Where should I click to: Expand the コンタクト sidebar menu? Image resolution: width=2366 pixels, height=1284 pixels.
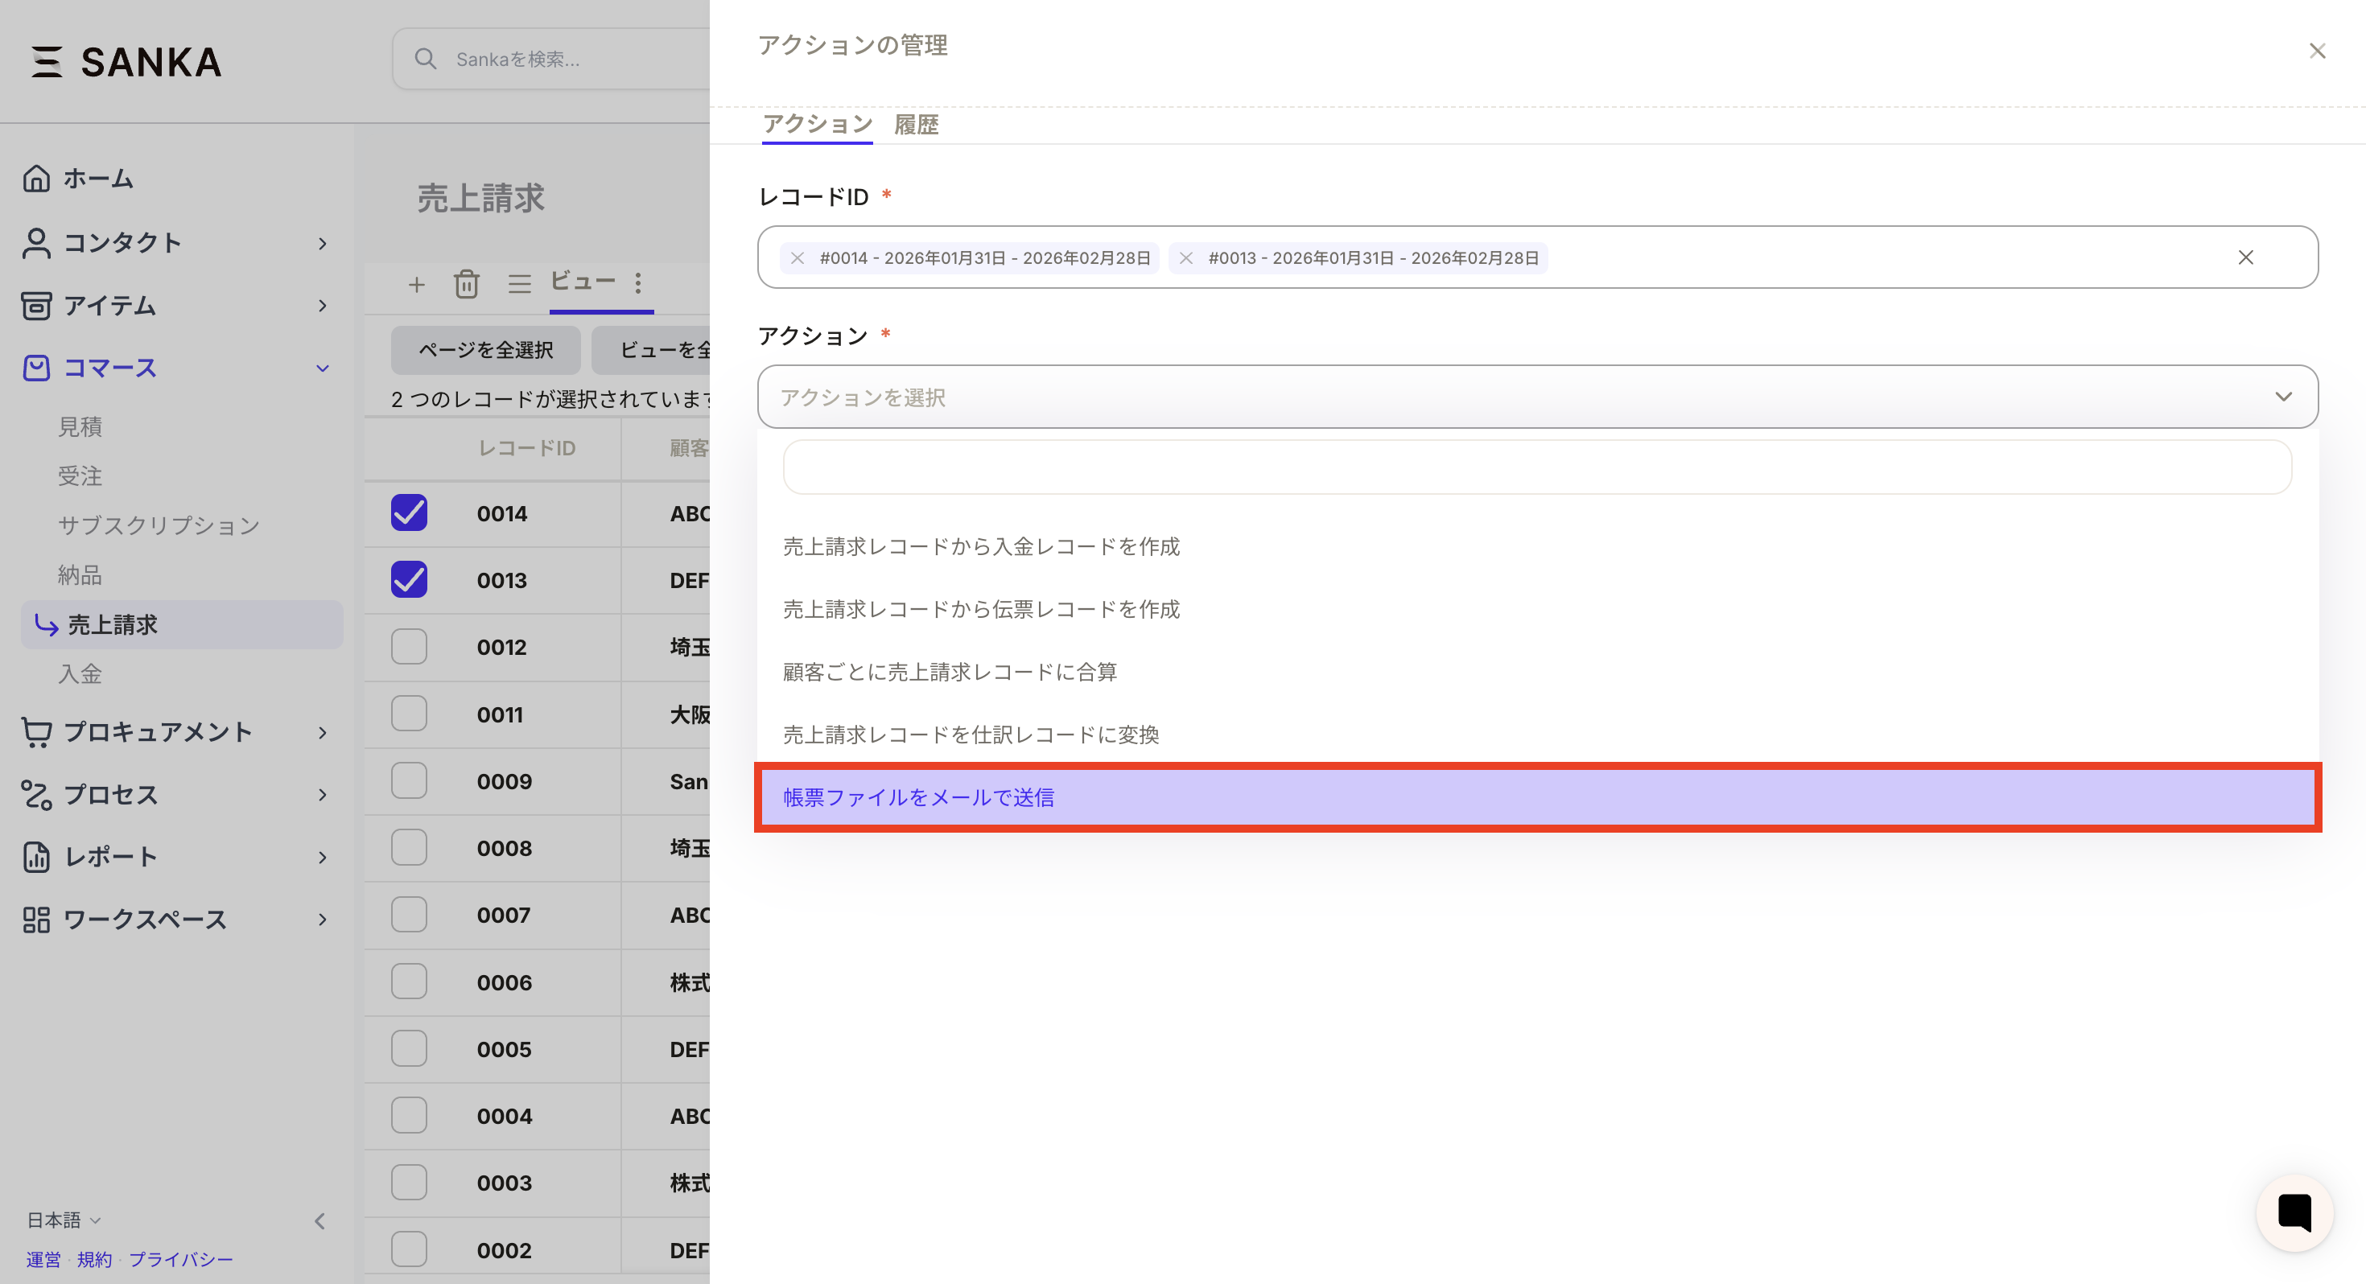[x=321, y=244]
